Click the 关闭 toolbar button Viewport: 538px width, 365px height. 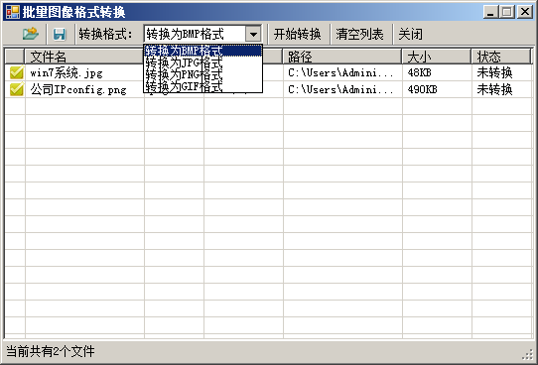pos(410,34)
